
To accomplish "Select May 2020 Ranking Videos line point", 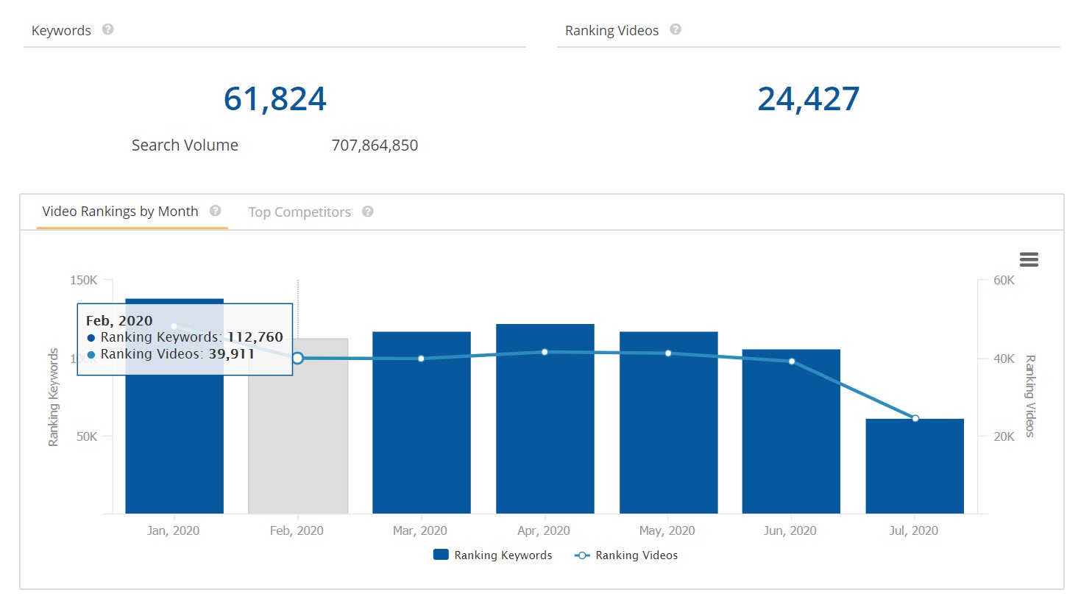I will [x=668, y=353].
